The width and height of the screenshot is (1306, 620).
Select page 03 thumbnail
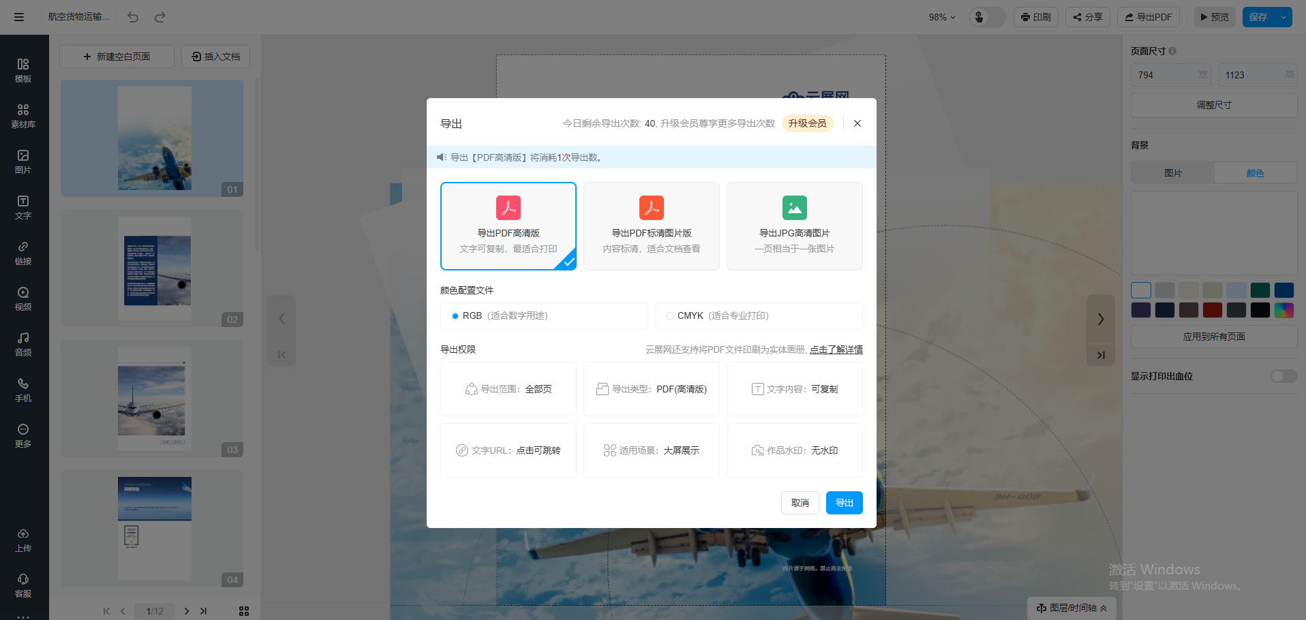(154, 399)
